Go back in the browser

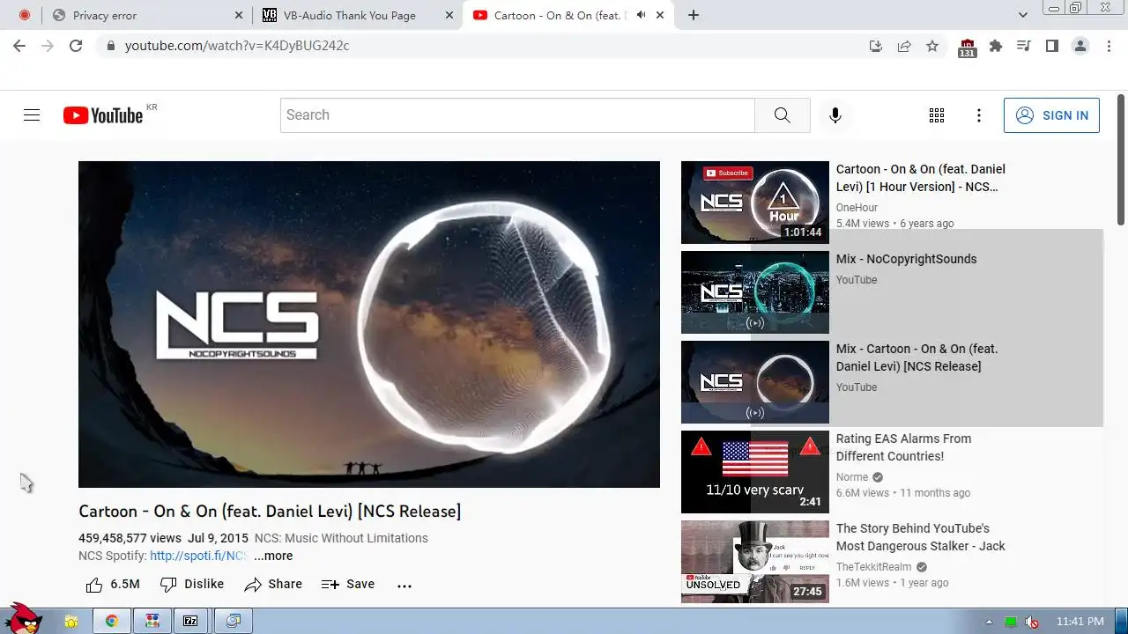19,46
